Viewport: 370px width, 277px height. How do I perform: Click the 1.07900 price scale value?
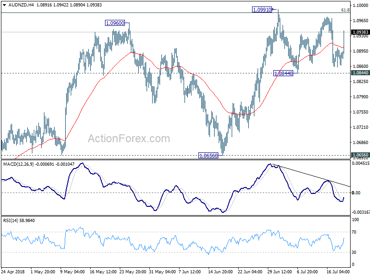pos(361,96)
